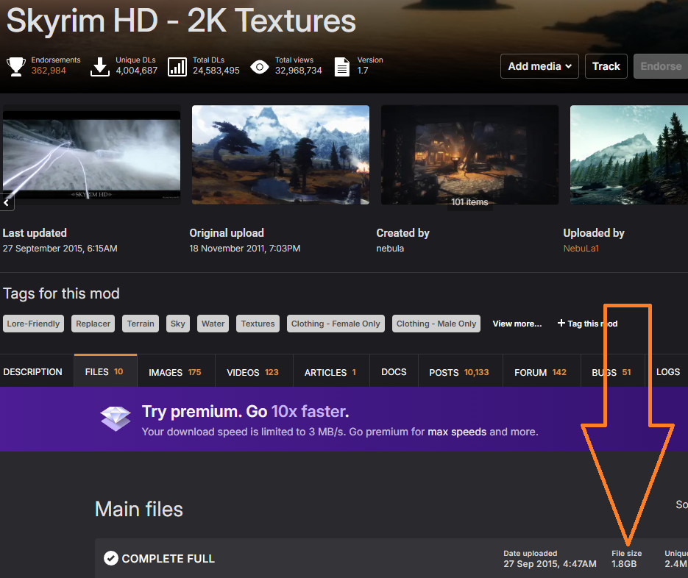Switch to the DOCS tab
This screenshot has height=578, width=688.
pos(394,372)
